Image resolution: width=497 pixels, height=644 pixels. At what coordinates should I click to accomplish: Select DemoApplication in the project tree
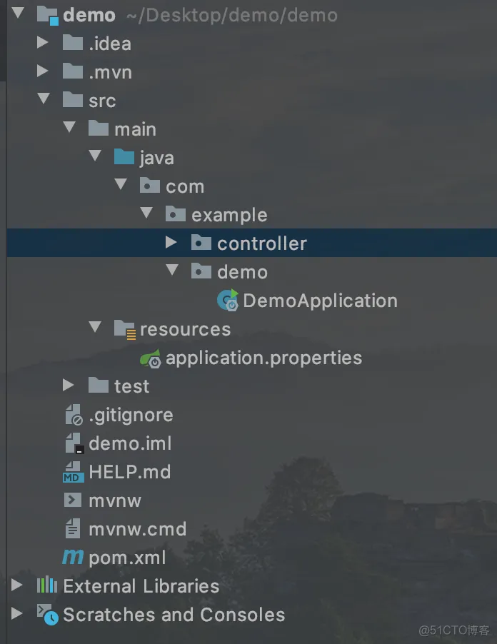click(320, 301)
